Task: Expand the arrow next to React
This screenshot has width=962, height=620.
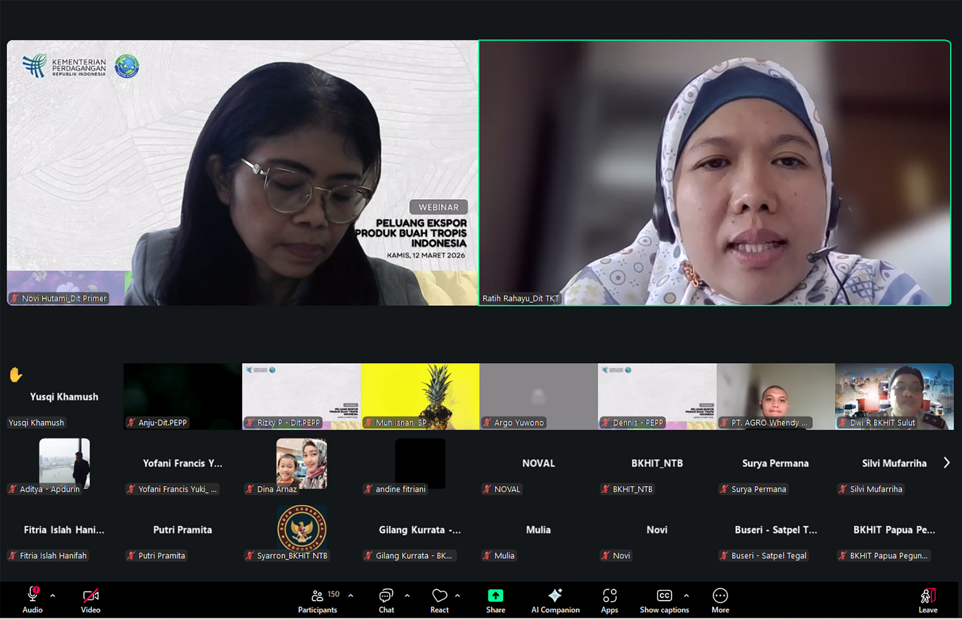Action: point(458,596)
